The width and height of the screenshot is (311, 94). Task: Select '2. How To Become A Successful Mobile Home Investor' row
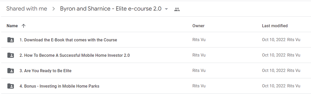pos(155,55)
